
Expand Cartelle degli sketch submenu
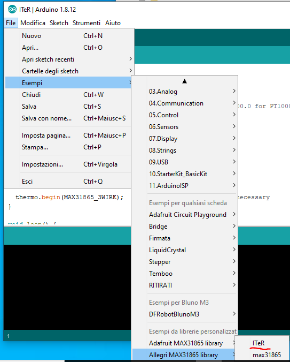(69, 71)
